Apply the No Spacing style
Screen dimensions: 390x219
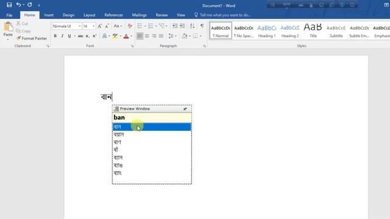click(244, 30)
